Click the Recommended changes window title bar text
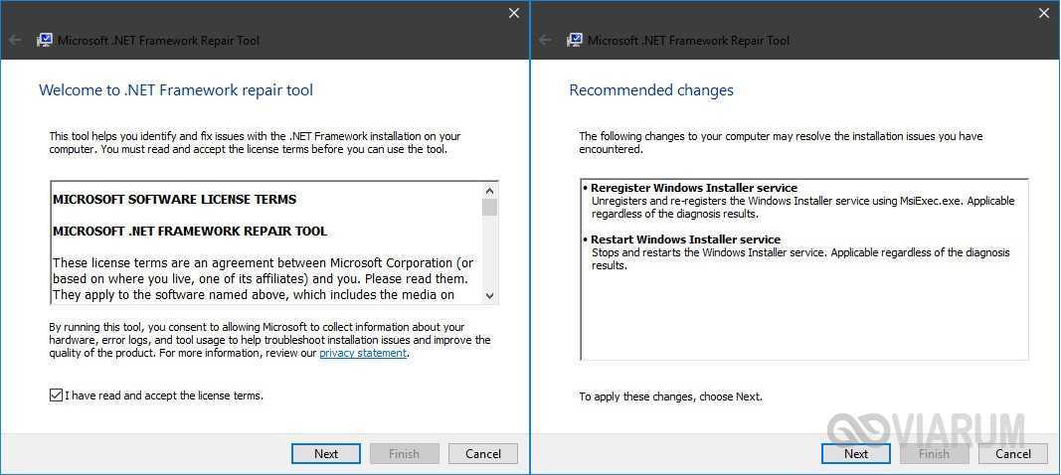Screen dimensions: 1061x475 (x=689, y=40)
